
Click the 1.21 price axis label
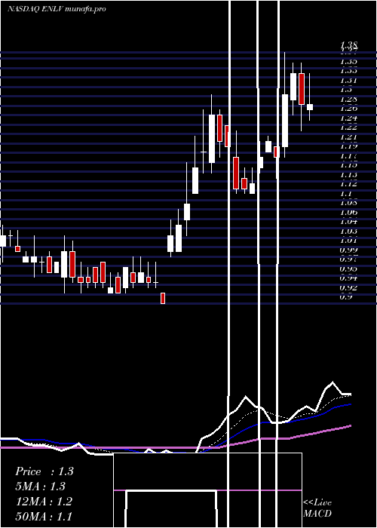point(348,137)
